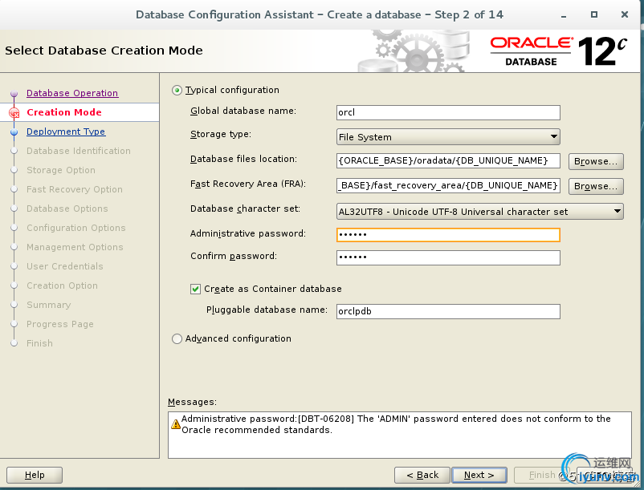Click the Database Identification step label
This screenshot has width=644, height=490.
pos(79,151)
